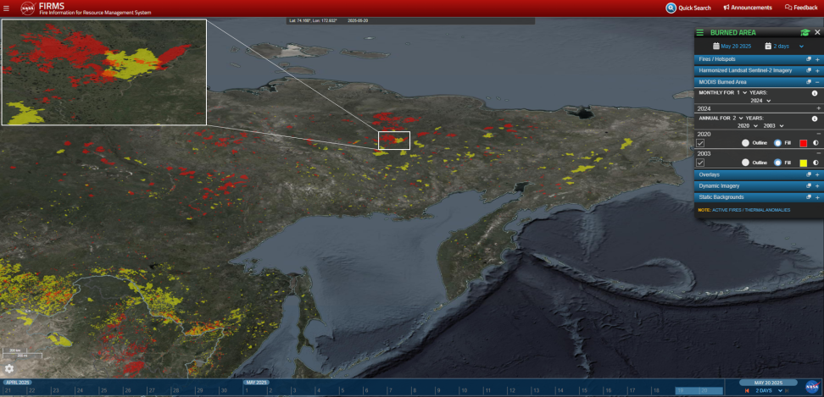Open the Burned Area panel hamburger menu

pos(699,32)
